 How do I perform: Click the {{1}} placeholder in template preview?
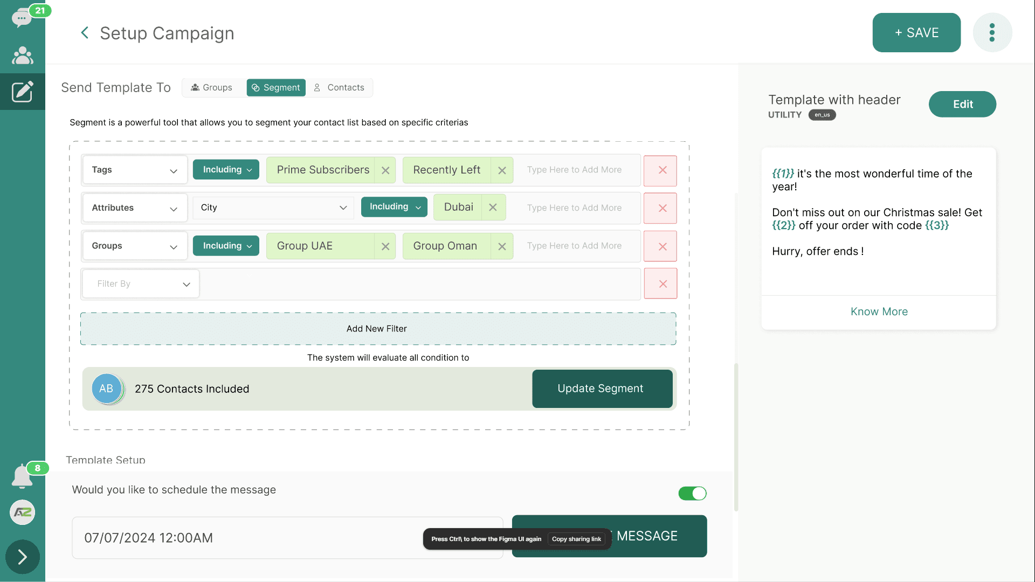(783, 174)
